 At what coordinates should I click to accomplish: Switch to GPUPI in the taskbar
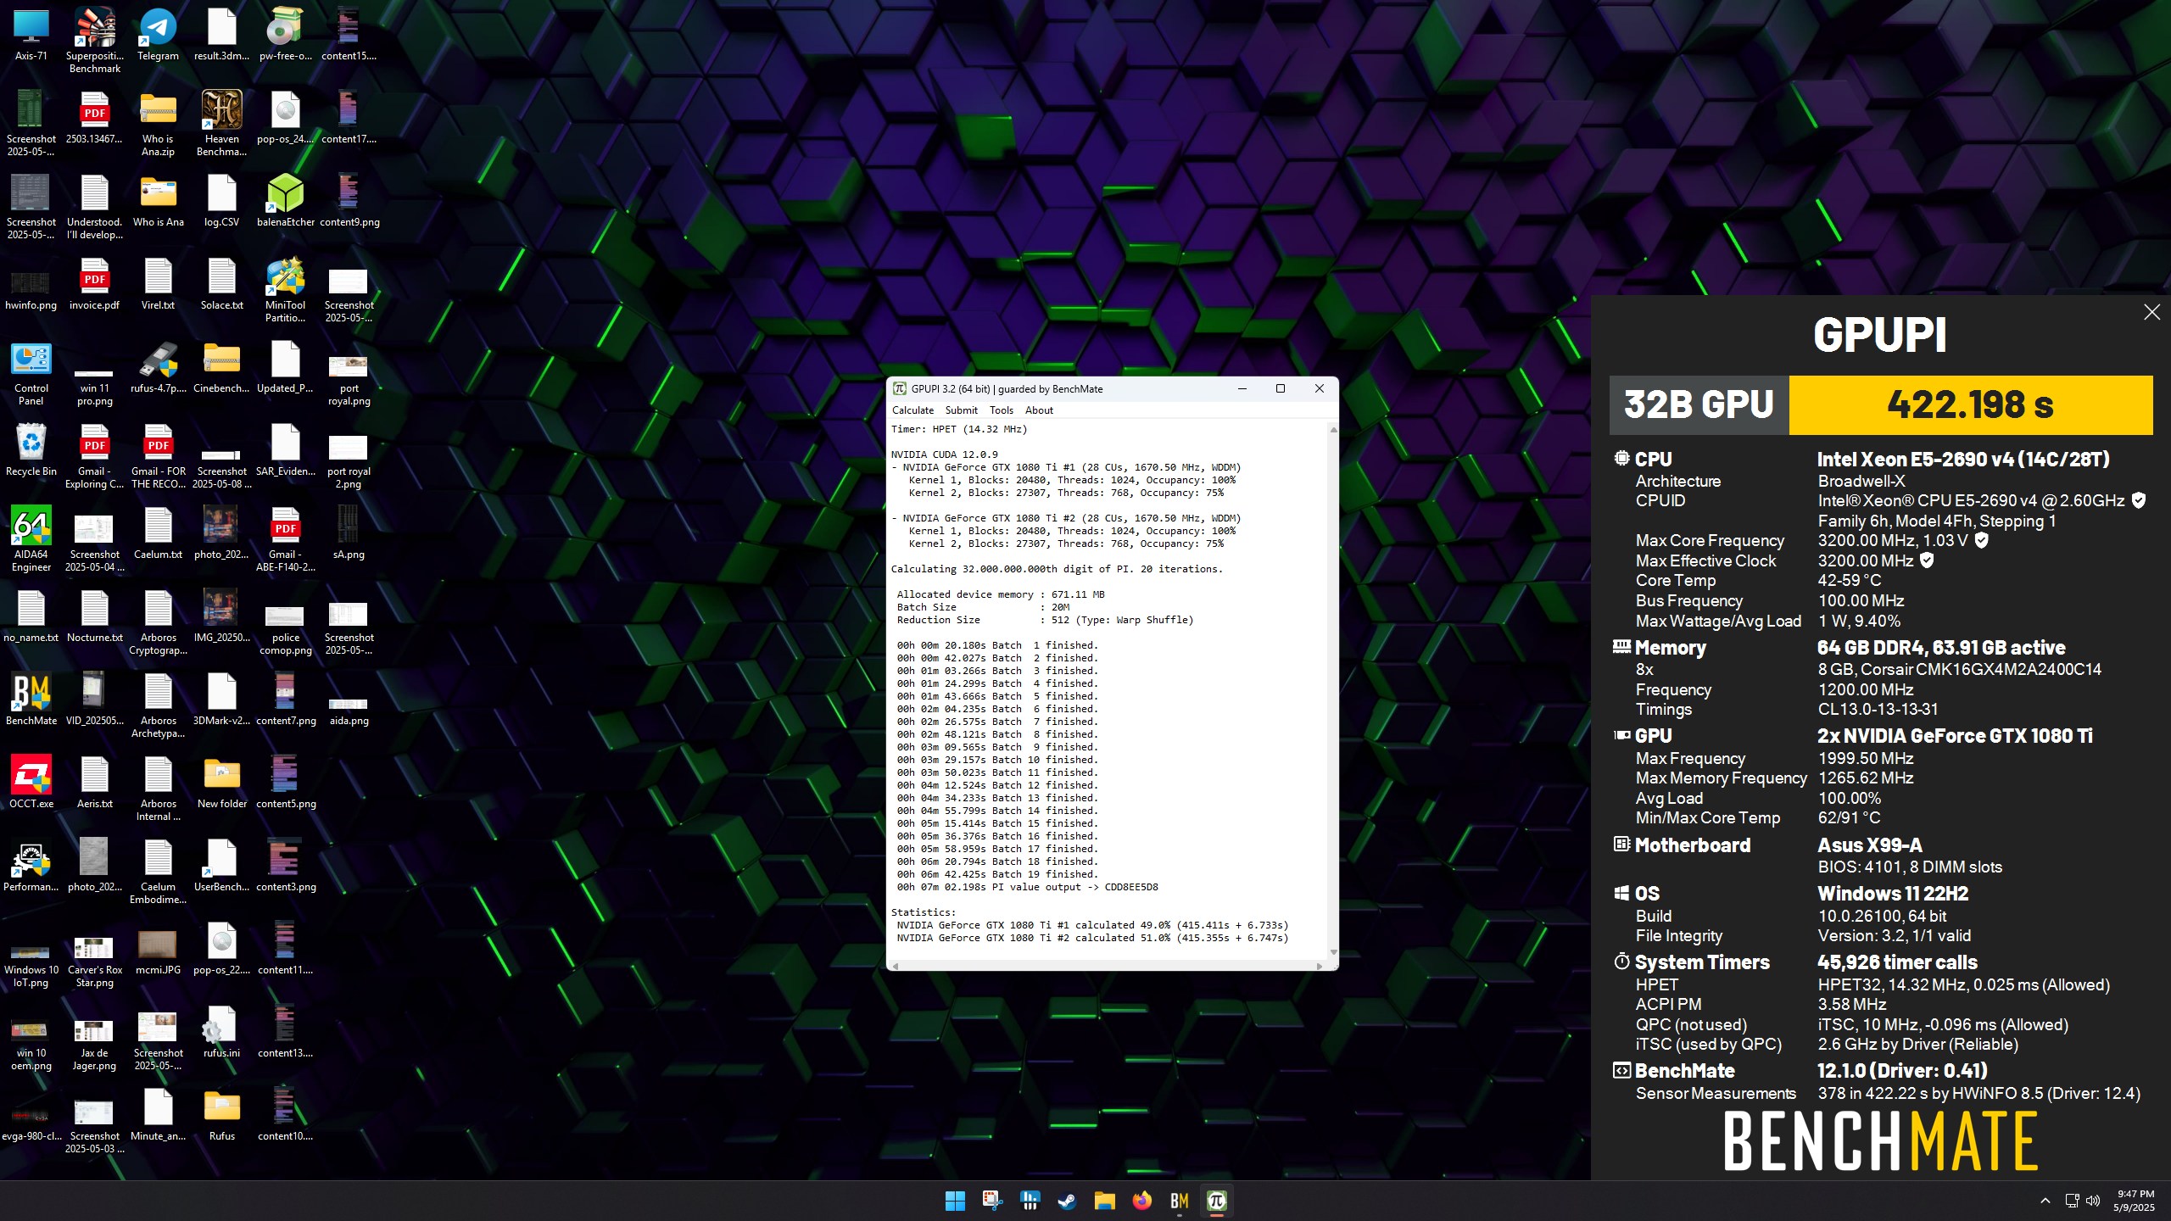[x=1216, y=1201]
